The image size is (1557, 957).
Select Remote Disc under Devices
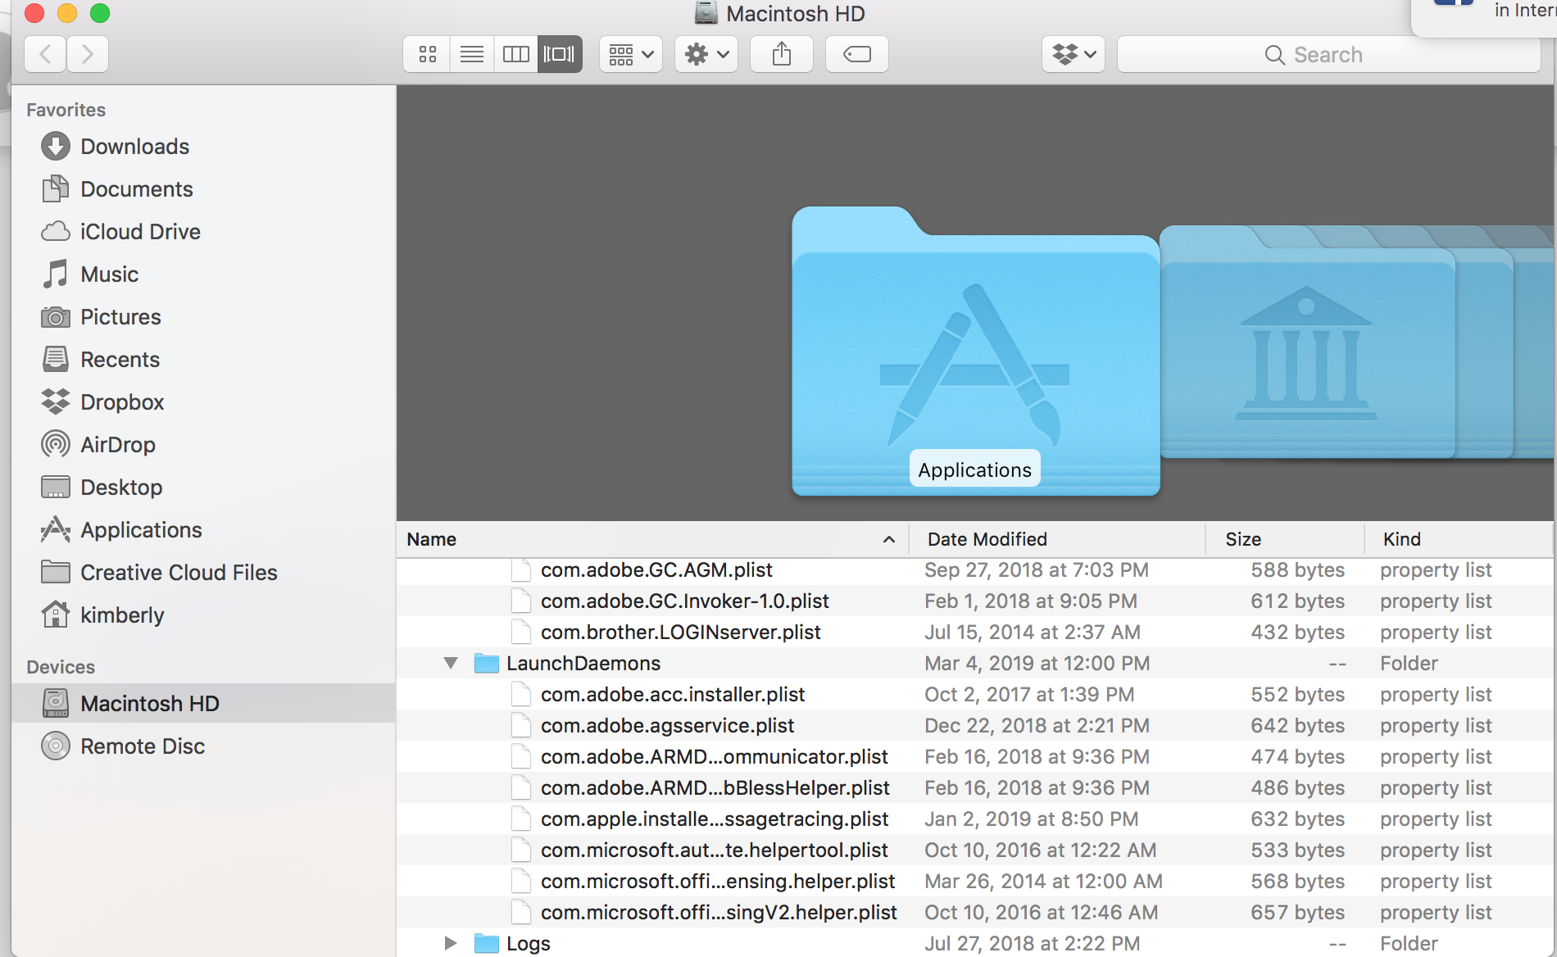pyautogui.click(x=203, y=746)
